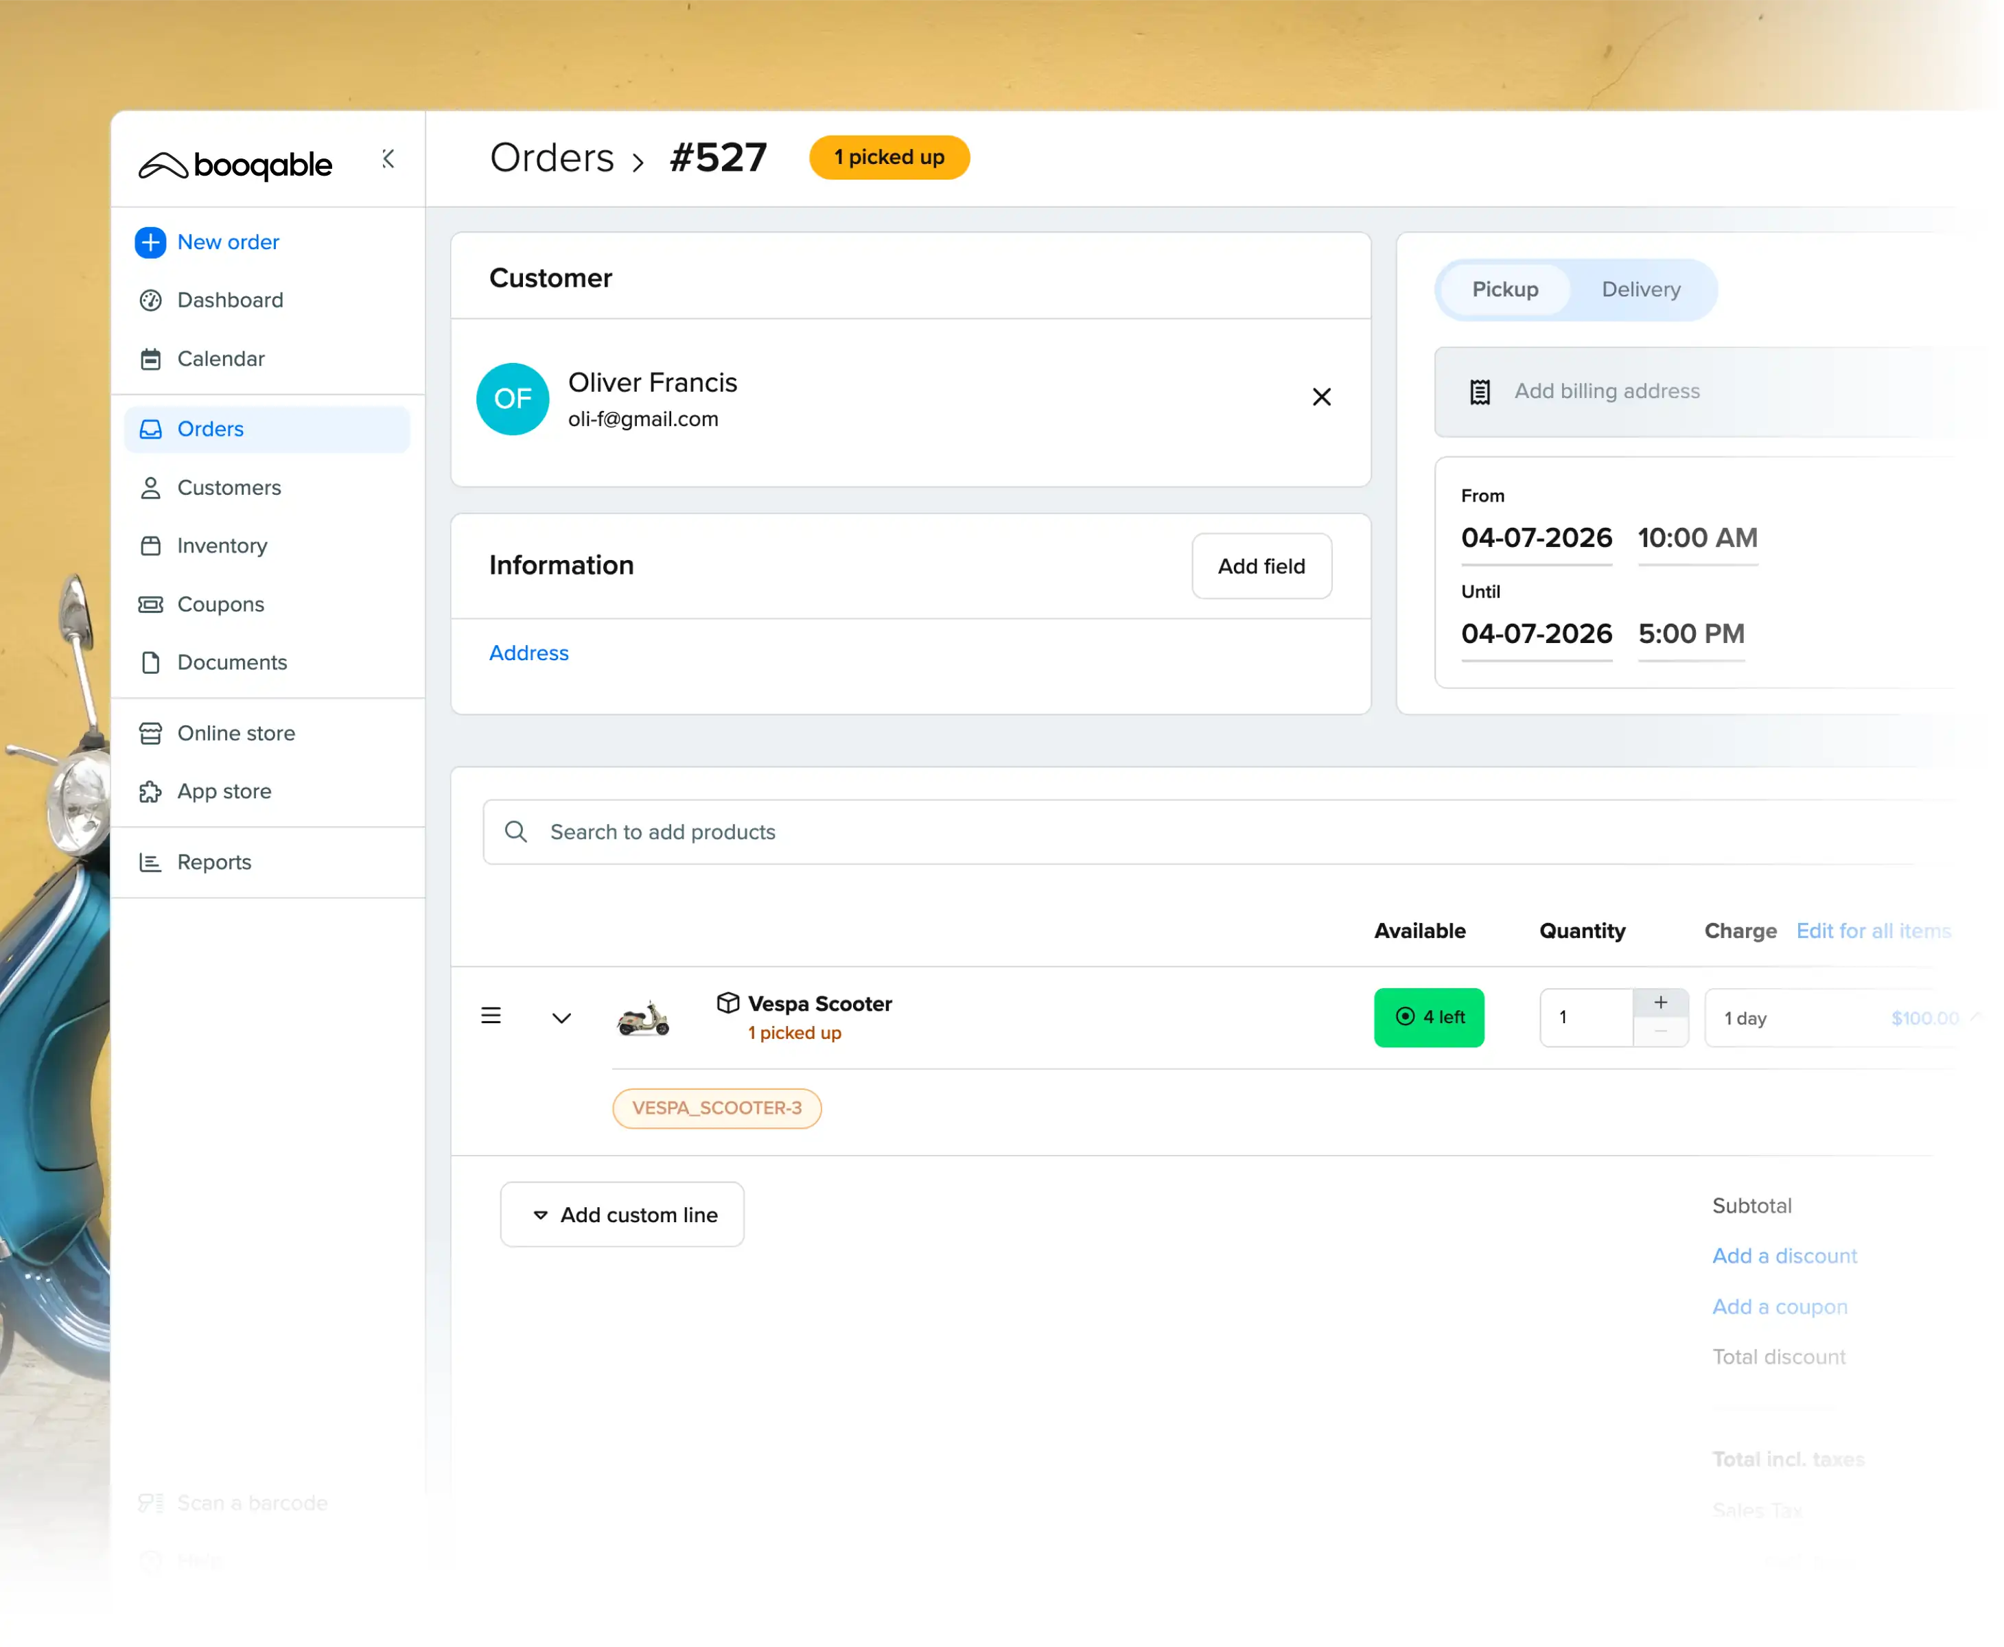
Task: Click the Vespa Scooter drag handle icon
Action: pos(491,1016)
